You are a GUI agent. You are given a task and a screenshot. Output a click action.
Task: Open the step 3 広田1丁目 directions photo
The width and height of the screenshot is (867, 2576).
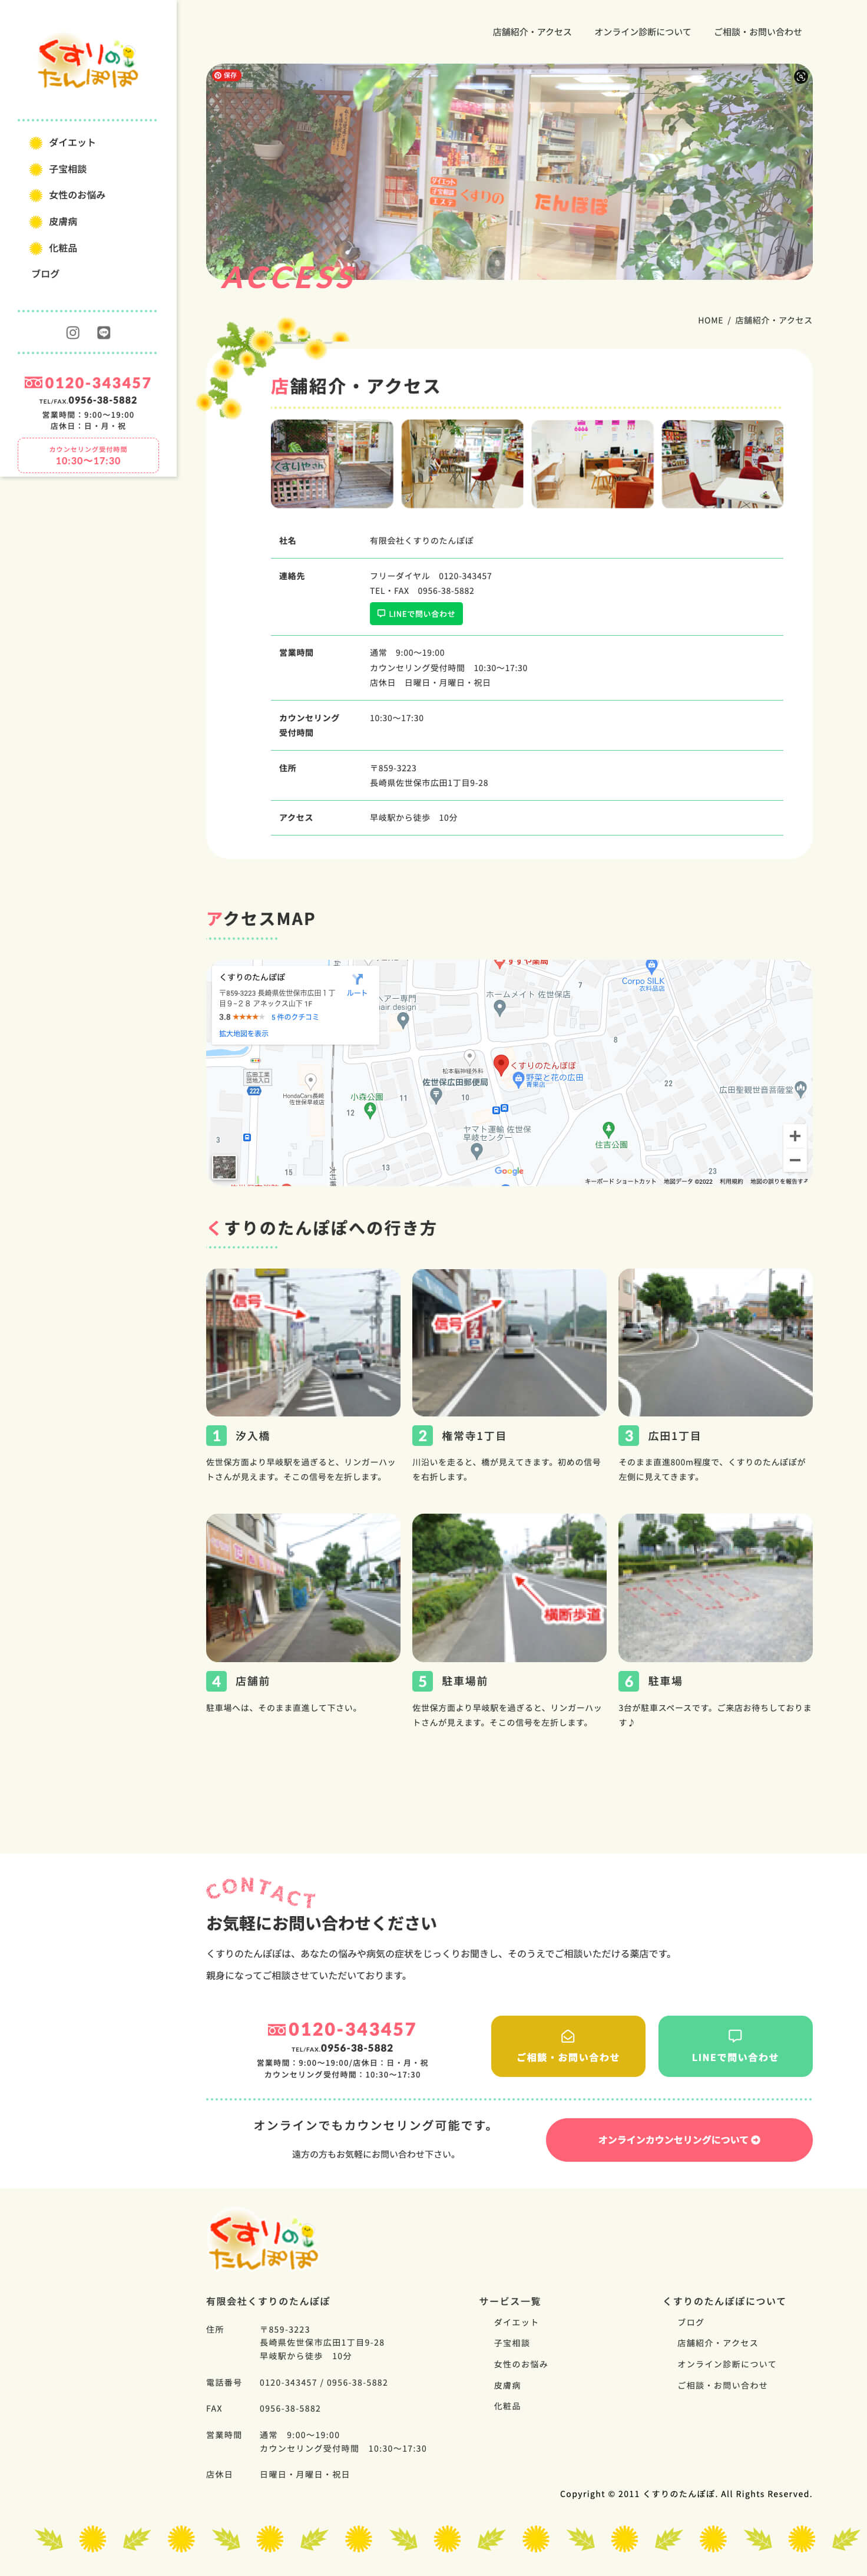715,1342
